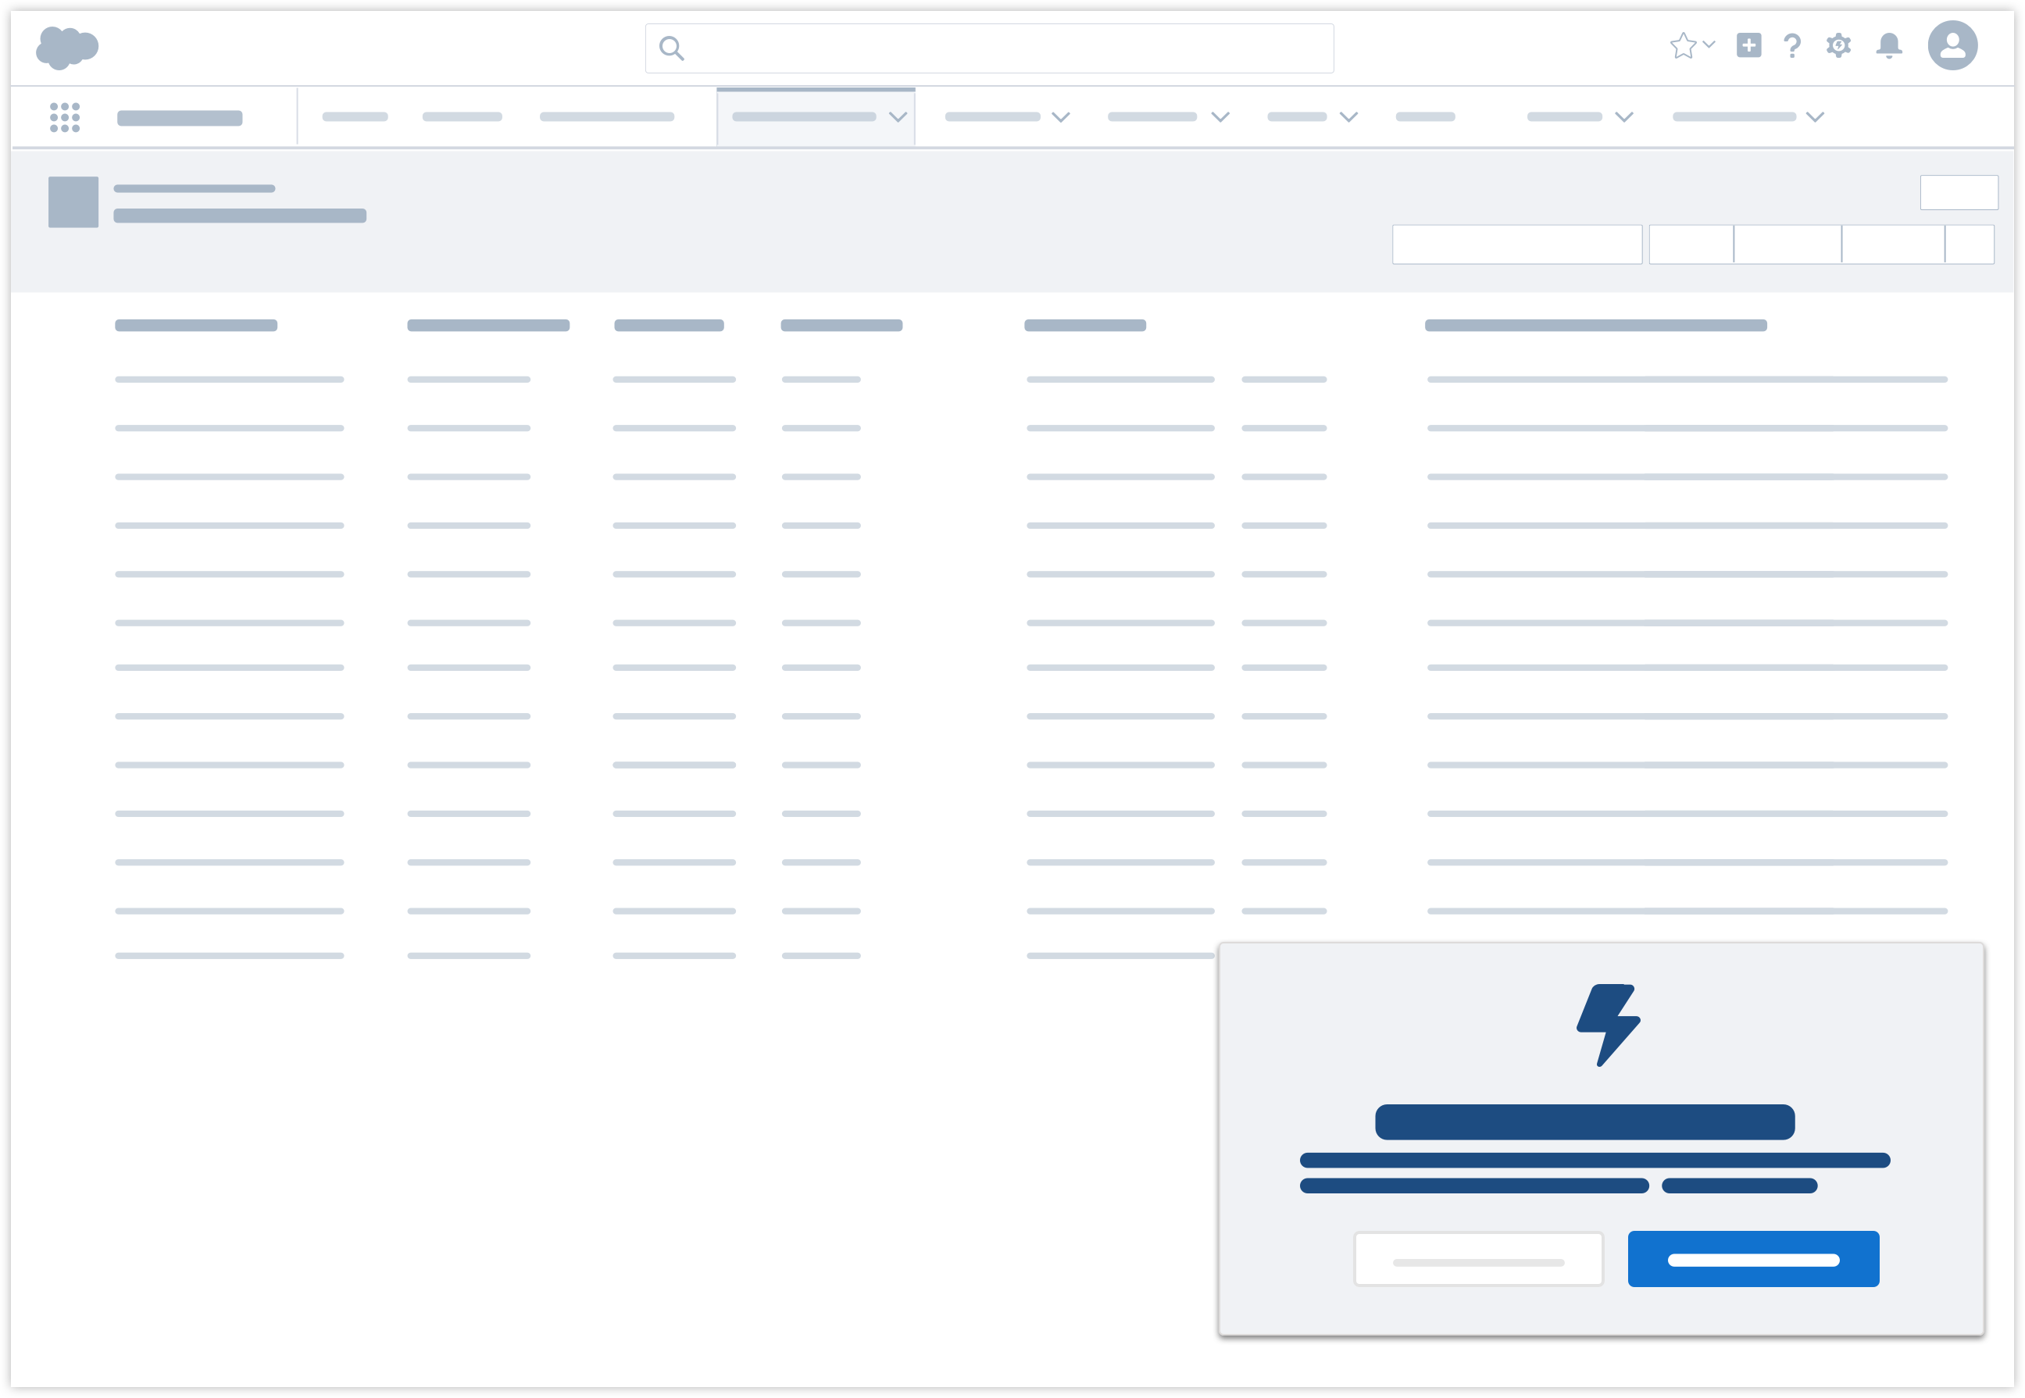This screenshot has width=2025, height=1398.
Task: Open the dropdown chevron on the last nav item
Action: 1815,116
